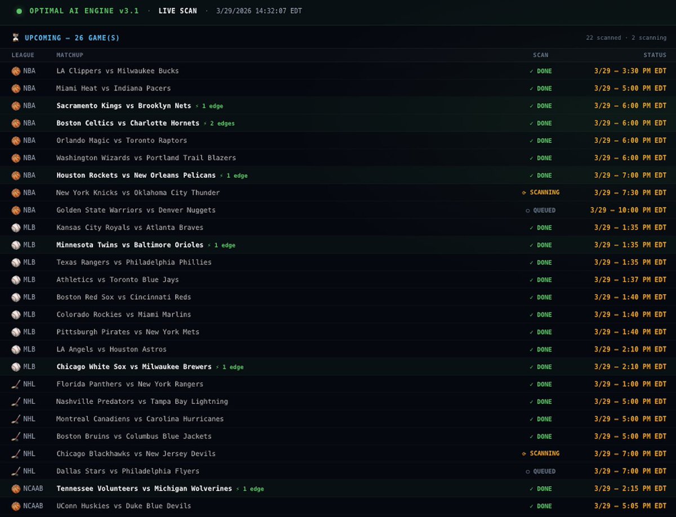Select UConn Huskies vs Duke Blue Devils
676x517 pixels.
pos(124,506)
